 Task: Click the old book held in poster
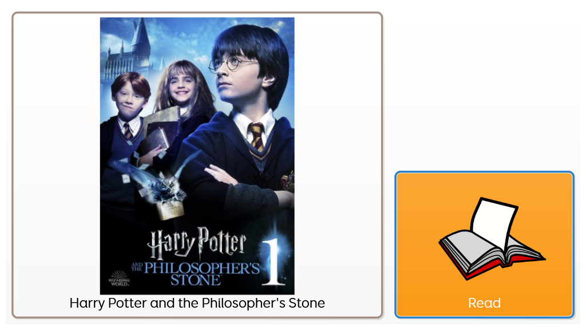pos(156,140)
